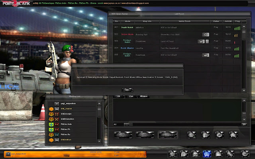
Task: Click the Map Info column header
Action: click(147, 21)
